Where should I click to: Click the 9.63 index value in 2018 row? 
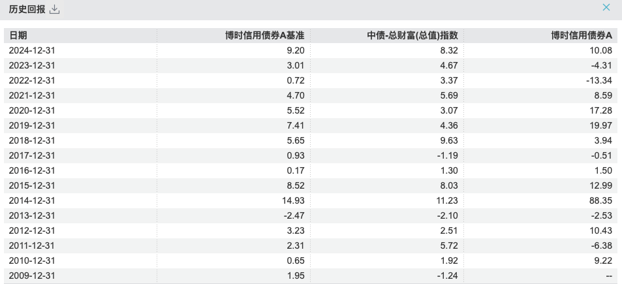[449, 140]
